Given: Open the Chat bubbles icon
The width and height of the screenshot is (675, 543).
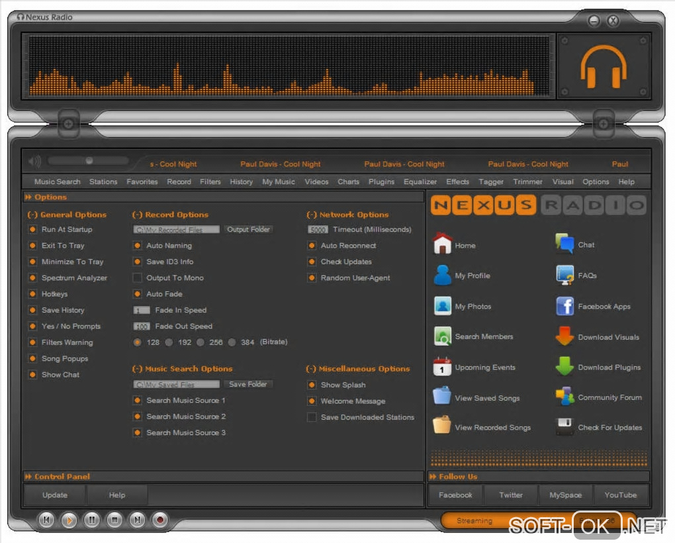Looking at the screenshot, I should (x=564, y=244).
